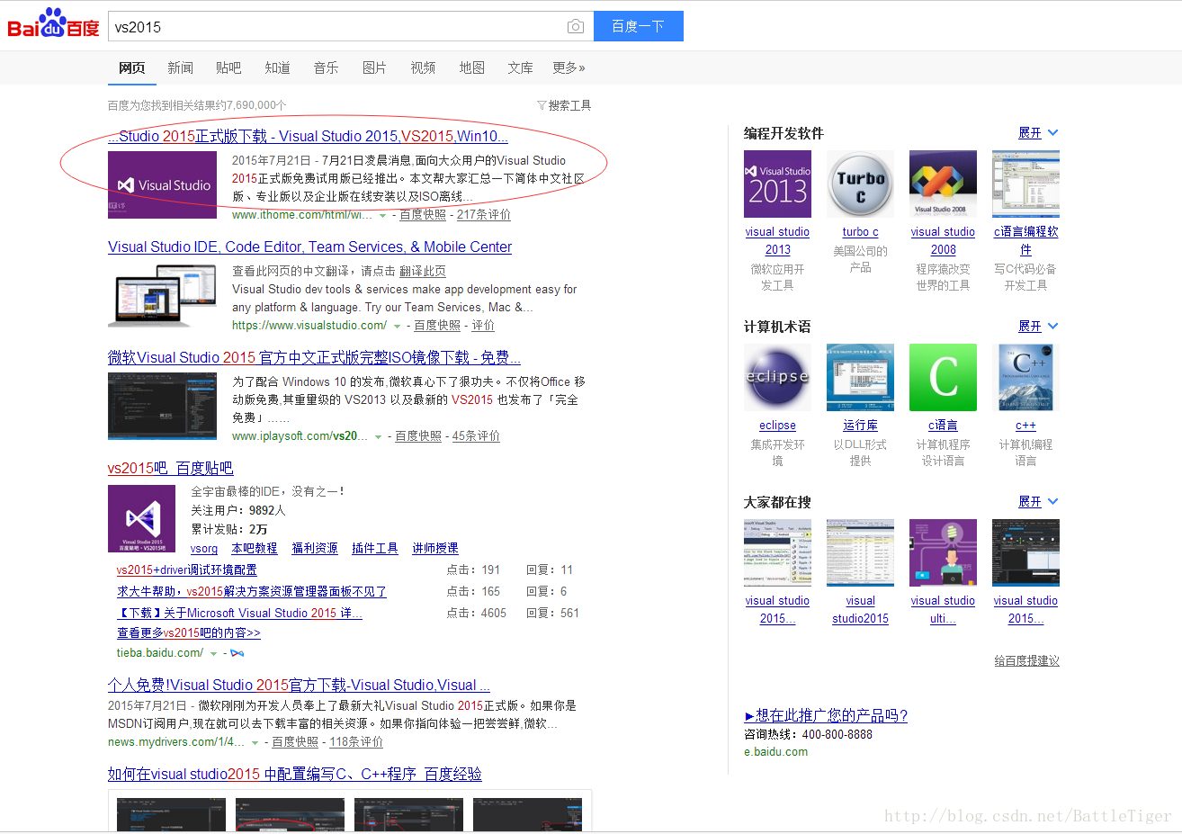Open the Turbo C thumbnail
The width and height of the screenshot is (1182, 834).
tap(860, 184)
